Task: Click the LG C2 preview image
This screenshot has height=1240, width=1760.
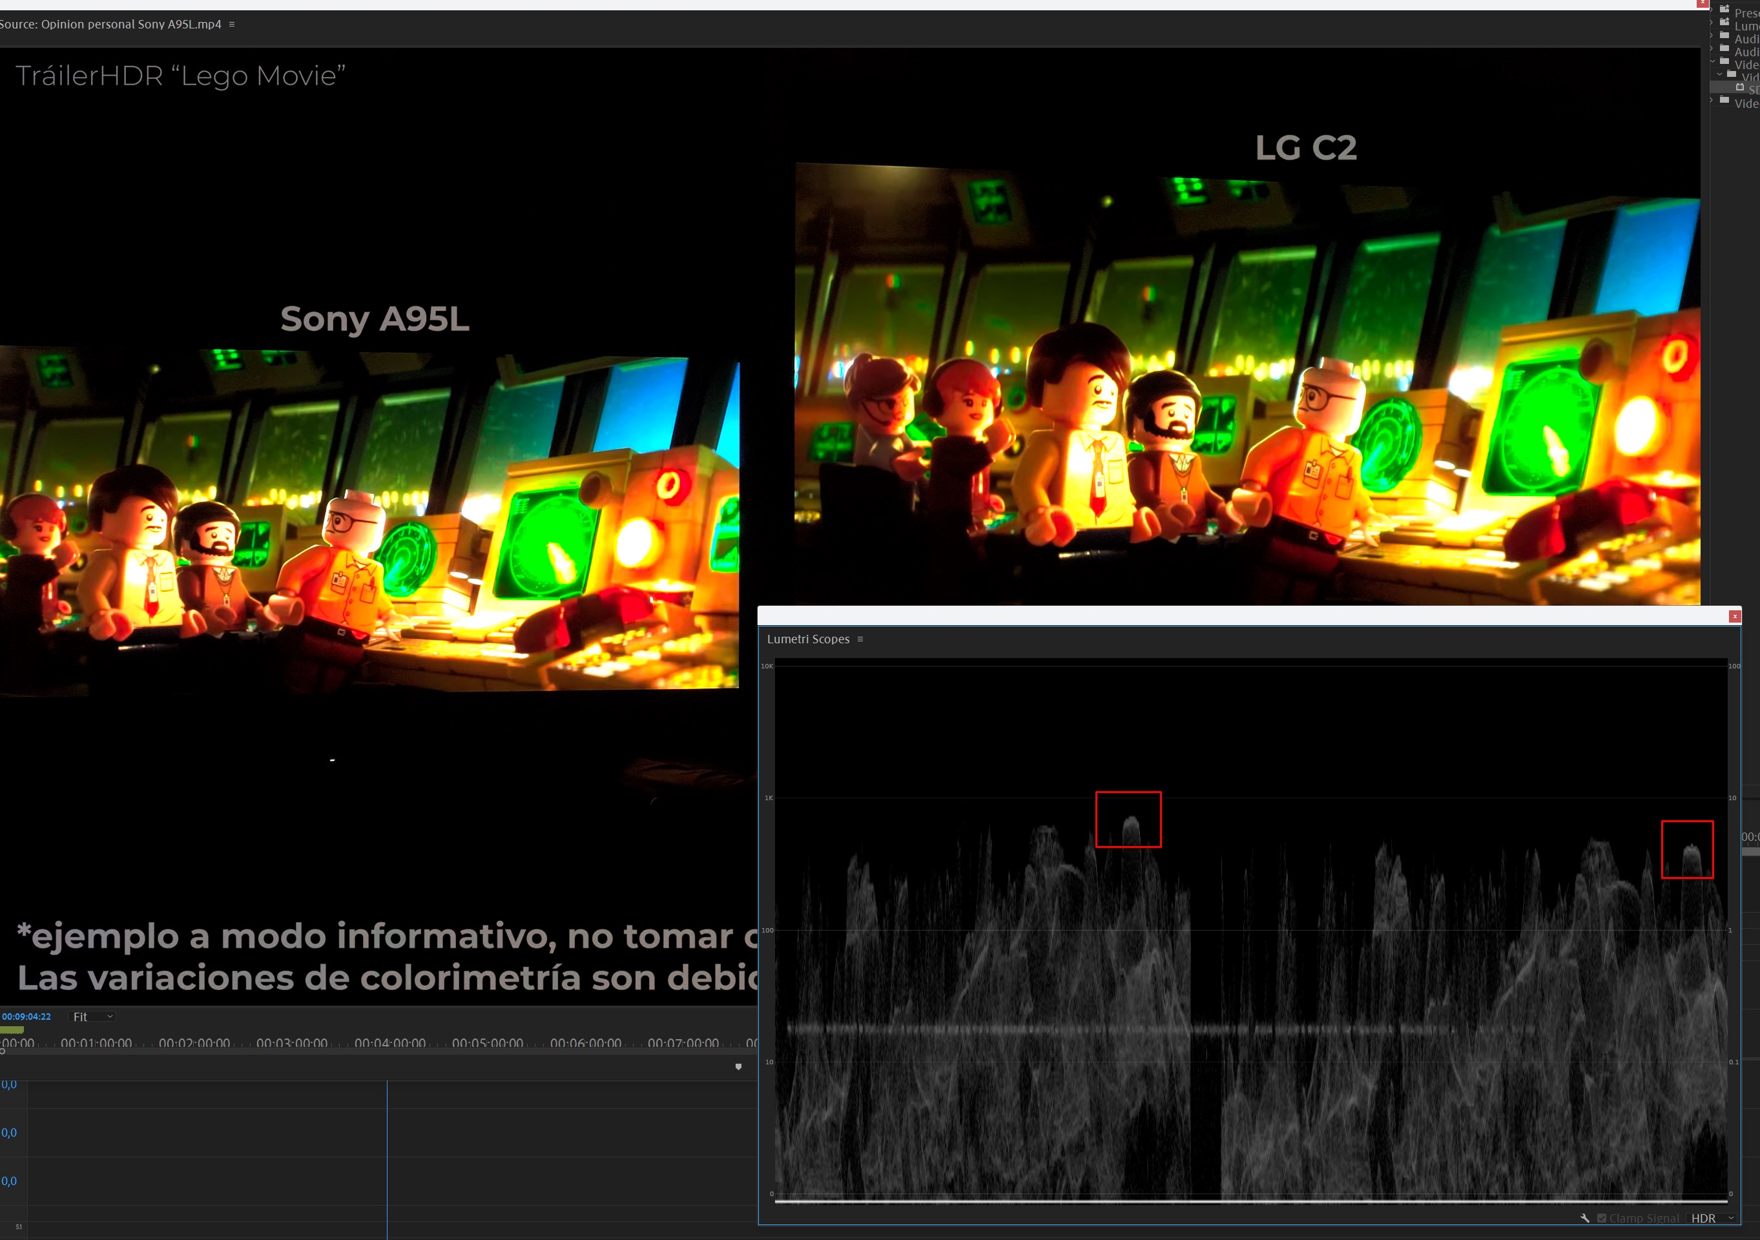Action: (1247, 383)
